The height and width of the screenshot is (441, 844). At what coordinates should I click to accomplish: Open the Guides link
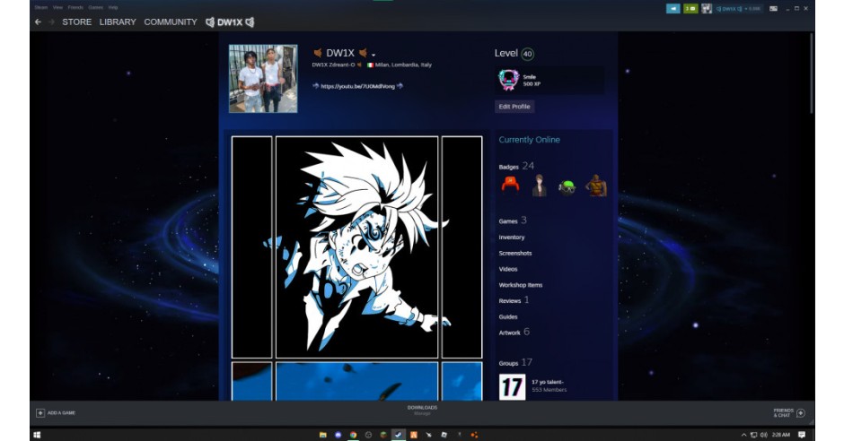[x=508, y=317]
